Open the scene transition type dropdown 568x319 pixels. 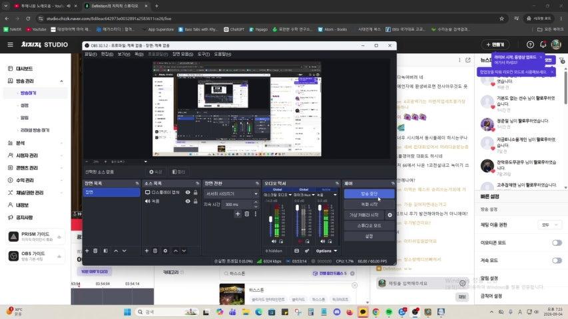(x=232, y=194)
